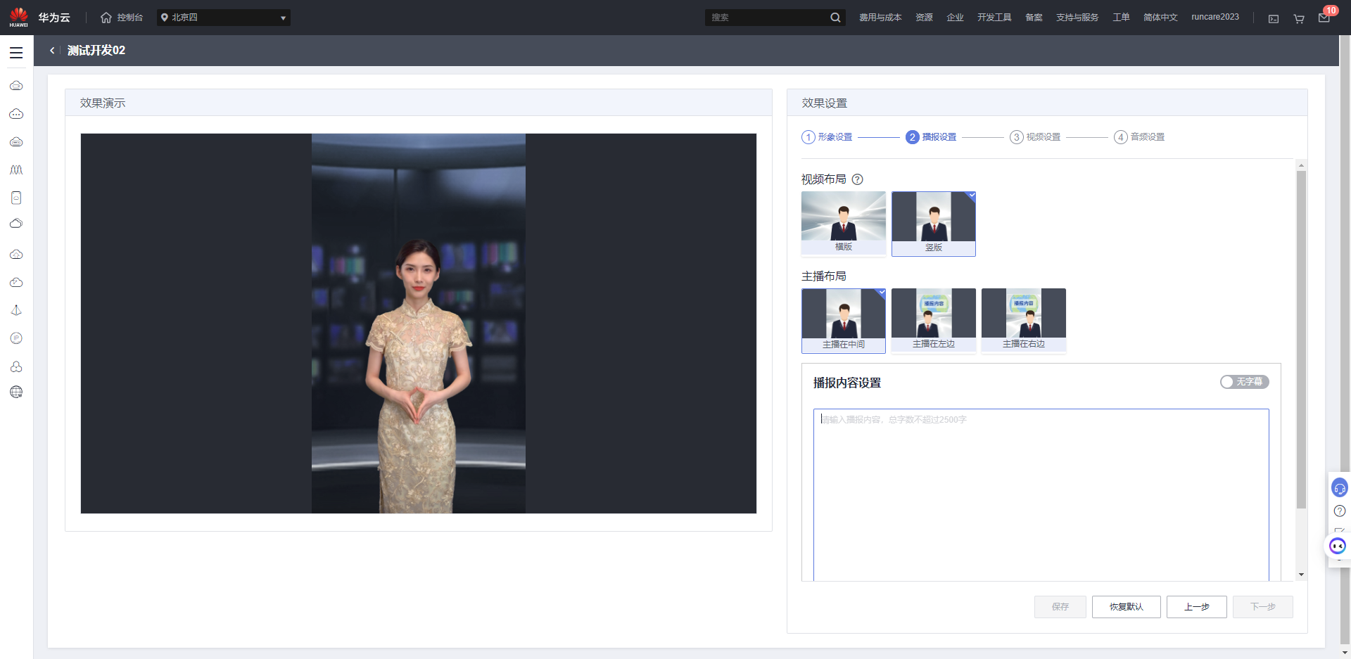The height and width of the screenshot is (659, 1351).
Task: Click the virtual anchor preview video
Action: click(419, 324)
